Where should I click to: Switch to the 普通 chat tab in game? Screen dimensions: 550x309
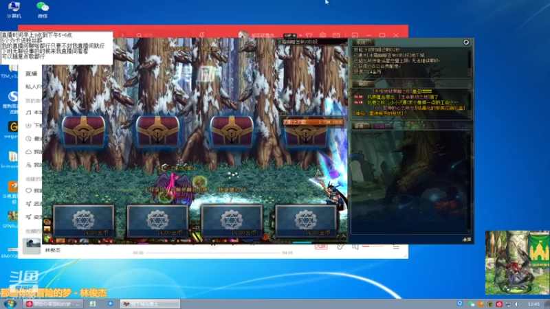(x=361, y=126)
